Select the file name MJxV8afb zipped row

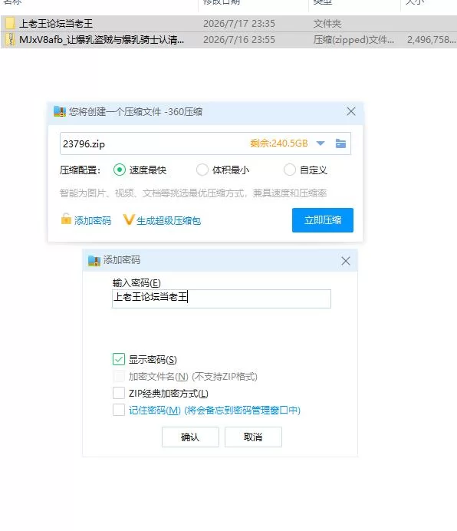[101, 40]
